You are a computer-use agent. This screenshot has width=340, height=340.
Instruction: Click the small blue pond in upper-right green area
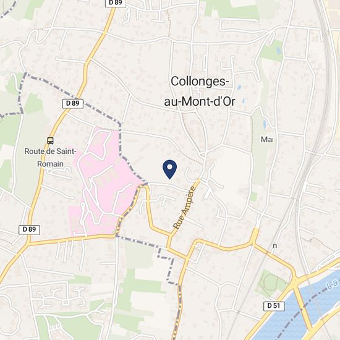point(279,51)
